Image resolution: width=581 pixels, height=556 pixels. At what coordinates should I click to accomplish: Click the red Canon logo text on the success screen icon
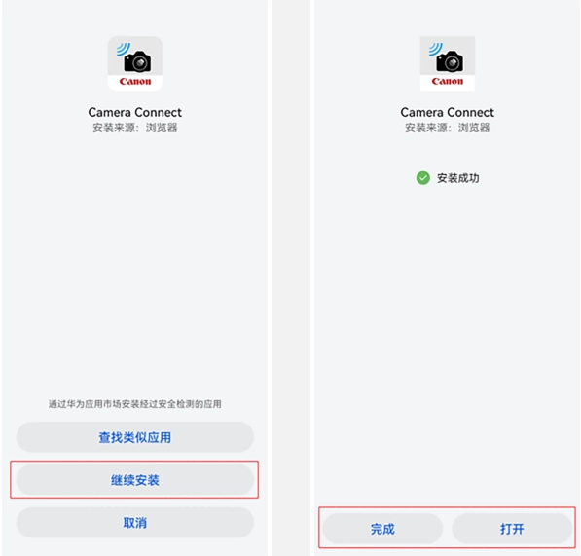(448, 81)
